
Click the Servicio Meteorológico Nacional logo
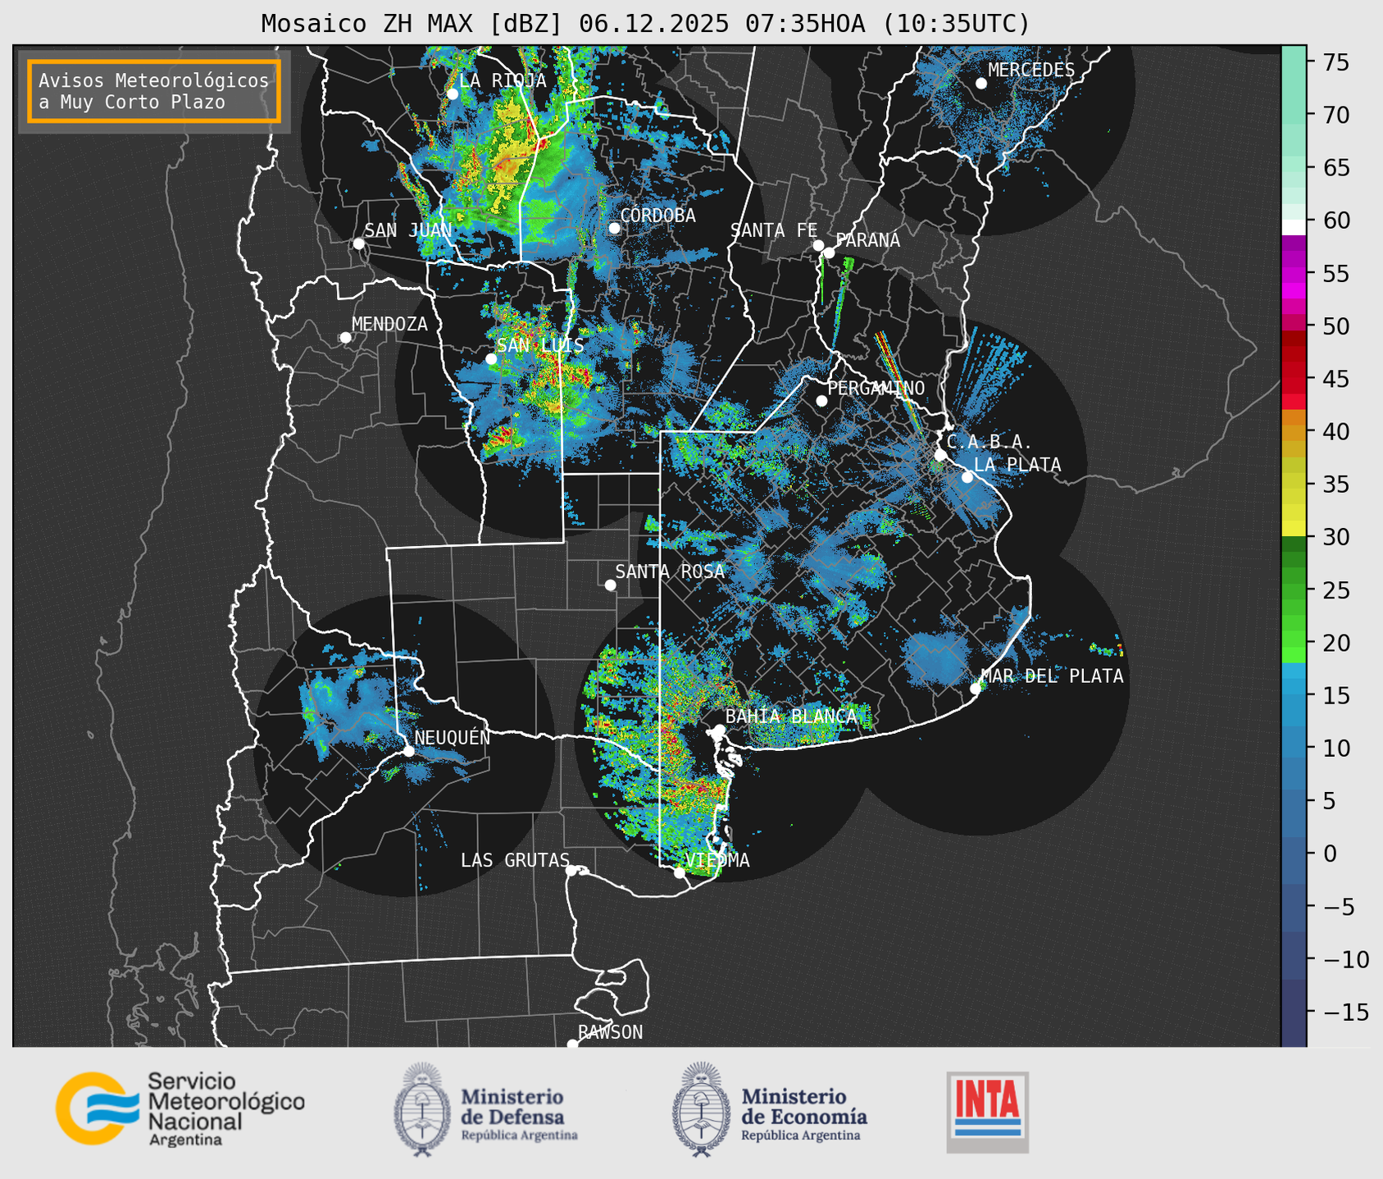pos(180,1108)
